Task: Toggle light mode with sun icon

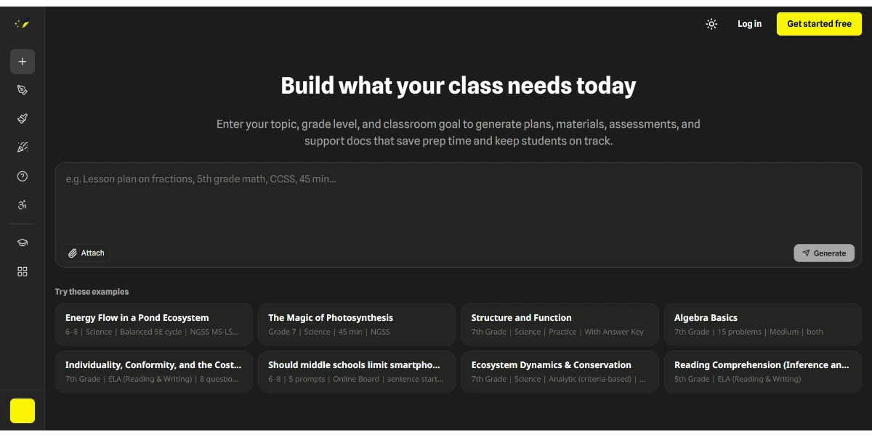Action: pyautogui.click(x=711, y=24)
